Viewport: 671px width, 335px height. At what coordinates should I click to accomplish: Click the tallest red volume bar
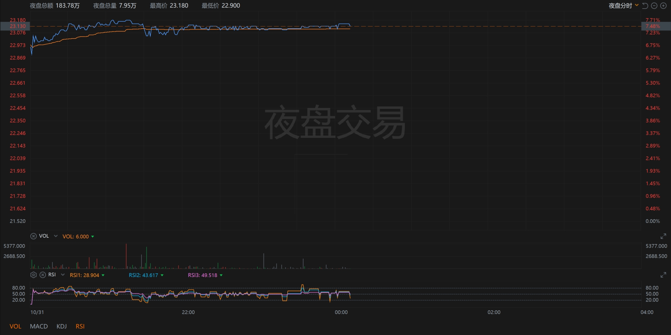pyautogui.click(x=126, y=256)
